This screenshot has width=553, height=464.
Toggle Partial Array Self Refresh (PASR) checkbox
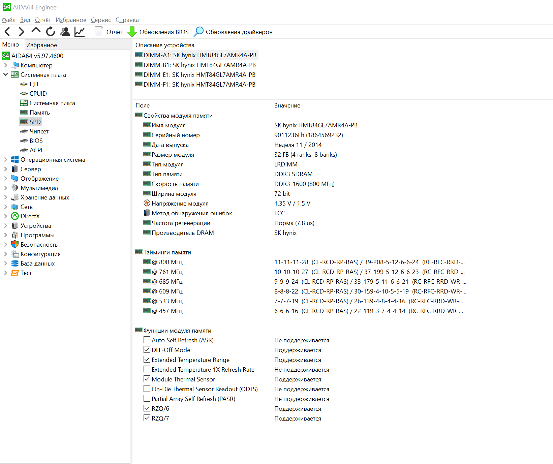[147, 399]
